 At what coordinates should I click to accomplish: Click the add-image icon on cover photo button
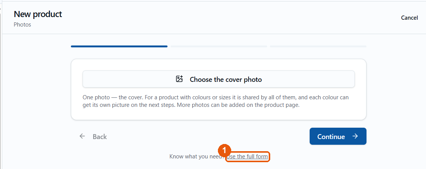pyautogui.click(x=179, y=79)
